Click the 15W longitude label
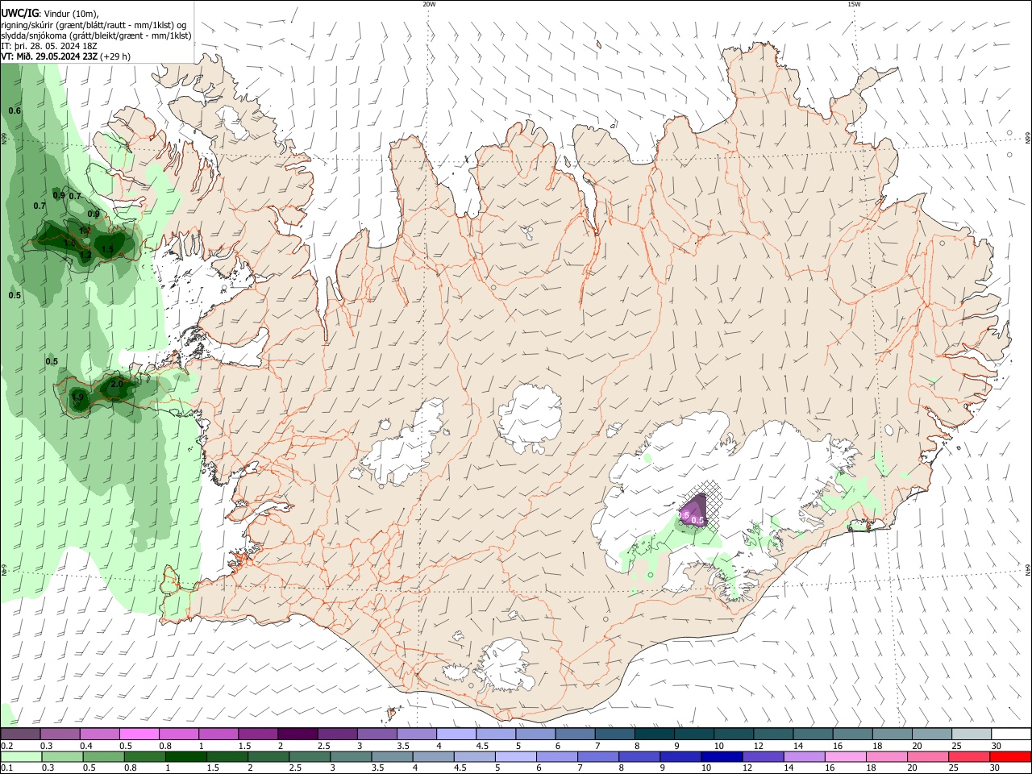Viewport: 1032px width, 774px height. coord(854,4)
